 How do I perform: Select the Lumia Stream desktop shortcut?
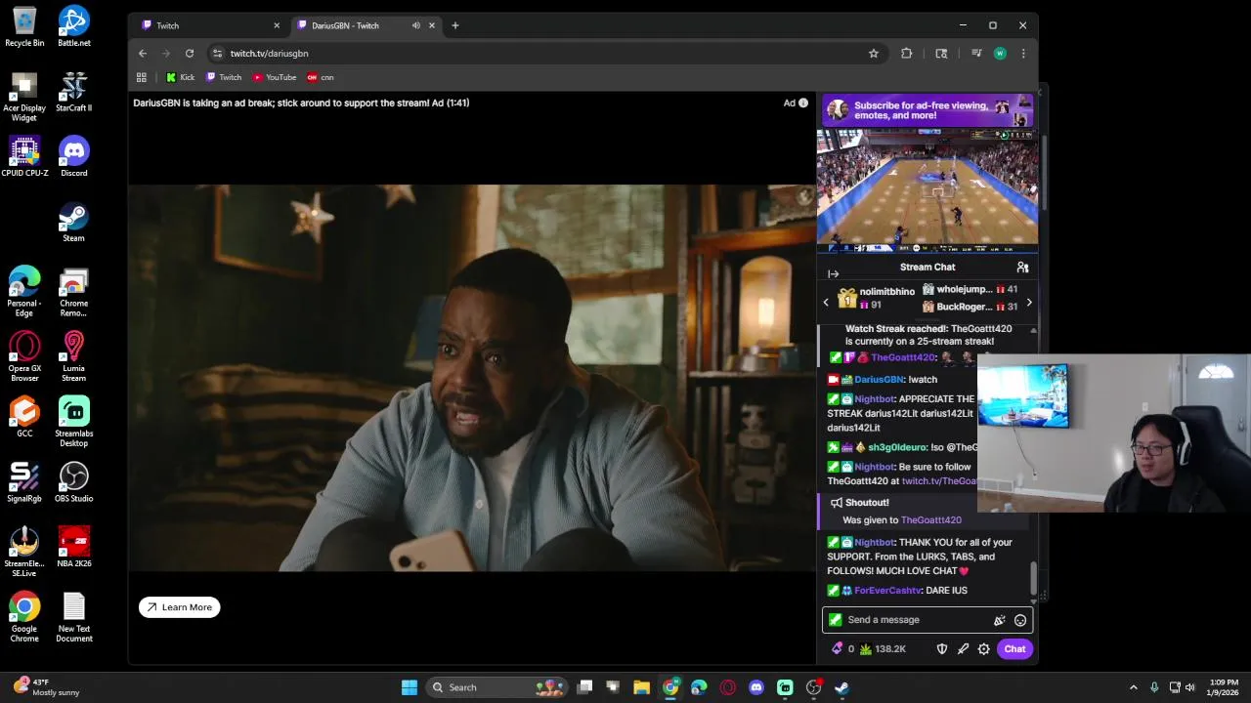73,356
